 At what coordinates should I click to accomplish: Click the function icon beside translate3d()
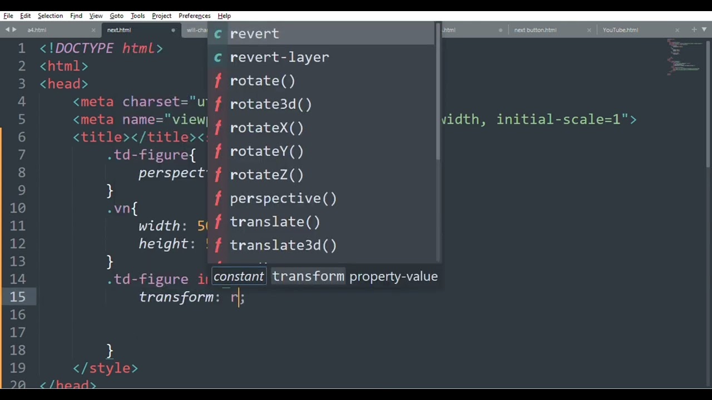click(218, 245)
